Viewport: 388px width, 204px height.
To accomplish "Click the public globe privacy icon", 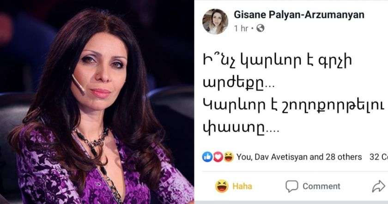I will coord(261,29).
